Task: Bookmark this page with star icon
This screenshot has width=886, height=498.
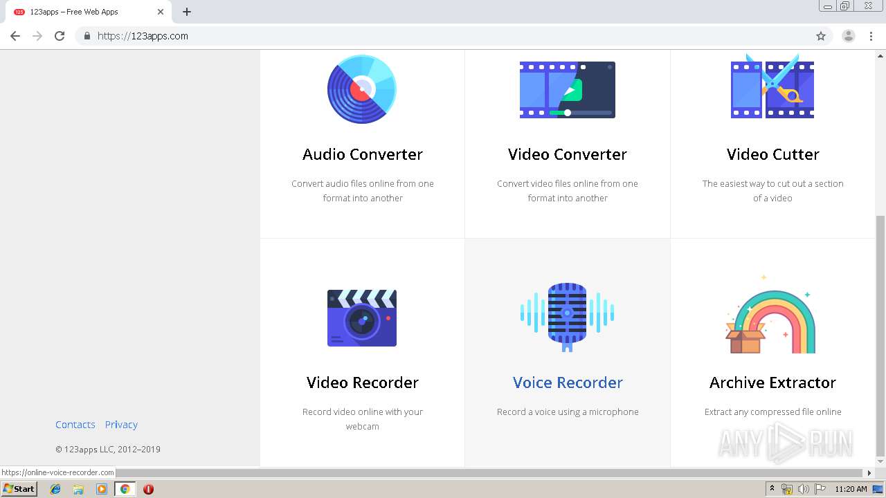Action: pyautogui.click(x=821, y=36)
